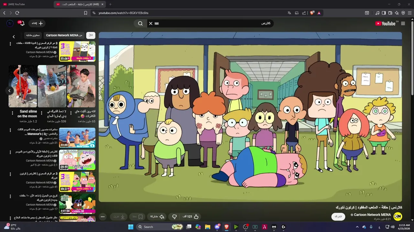The image size is (414, 232).
Task: Open the options menu for the 47 مليون مشاهدة video
Action: tap(10, 43)
